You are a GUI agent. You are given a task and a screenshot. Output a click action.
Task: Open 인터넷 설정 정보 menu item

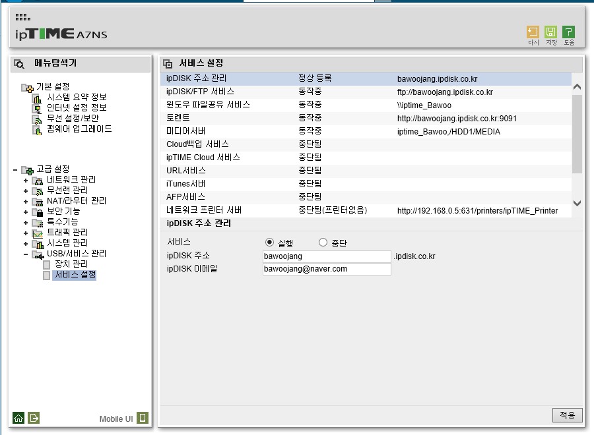click(x=77, y=108)
